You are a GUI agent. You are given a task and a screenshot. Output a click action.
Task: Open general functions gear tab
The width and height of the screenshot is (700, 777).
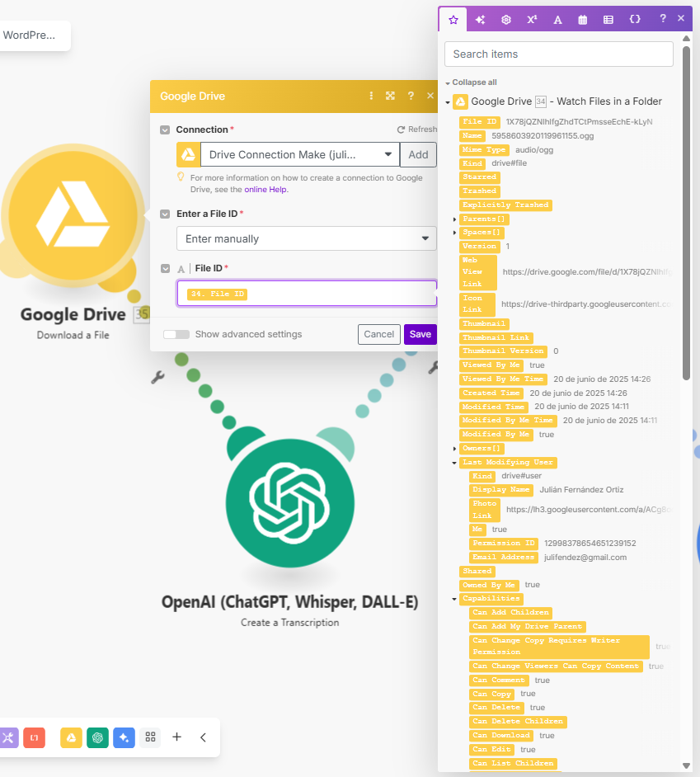(505, 20)
